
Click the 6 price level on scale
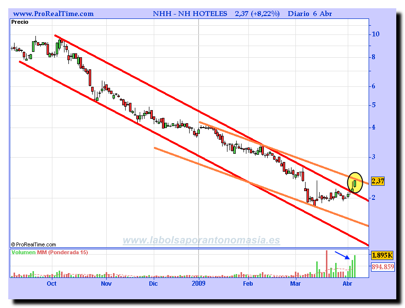click(x=373, y=86)
